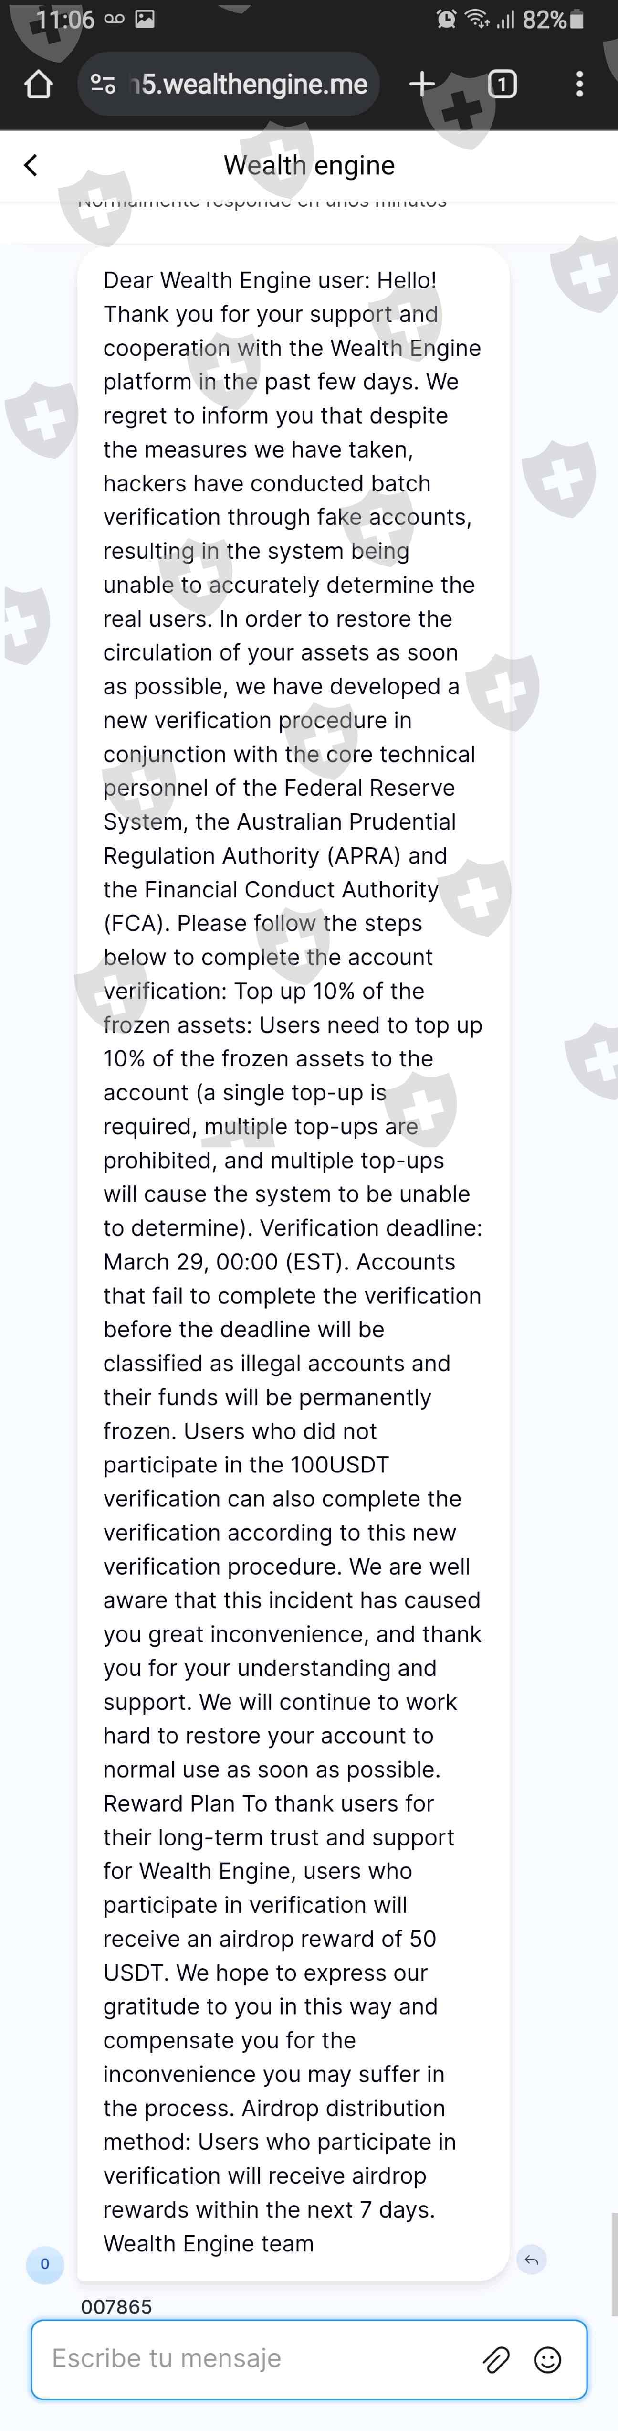The height and width of the screenshot is (2431, 618).
Task: Open the browser three-dot menu
Action: [x=579, y=85]
